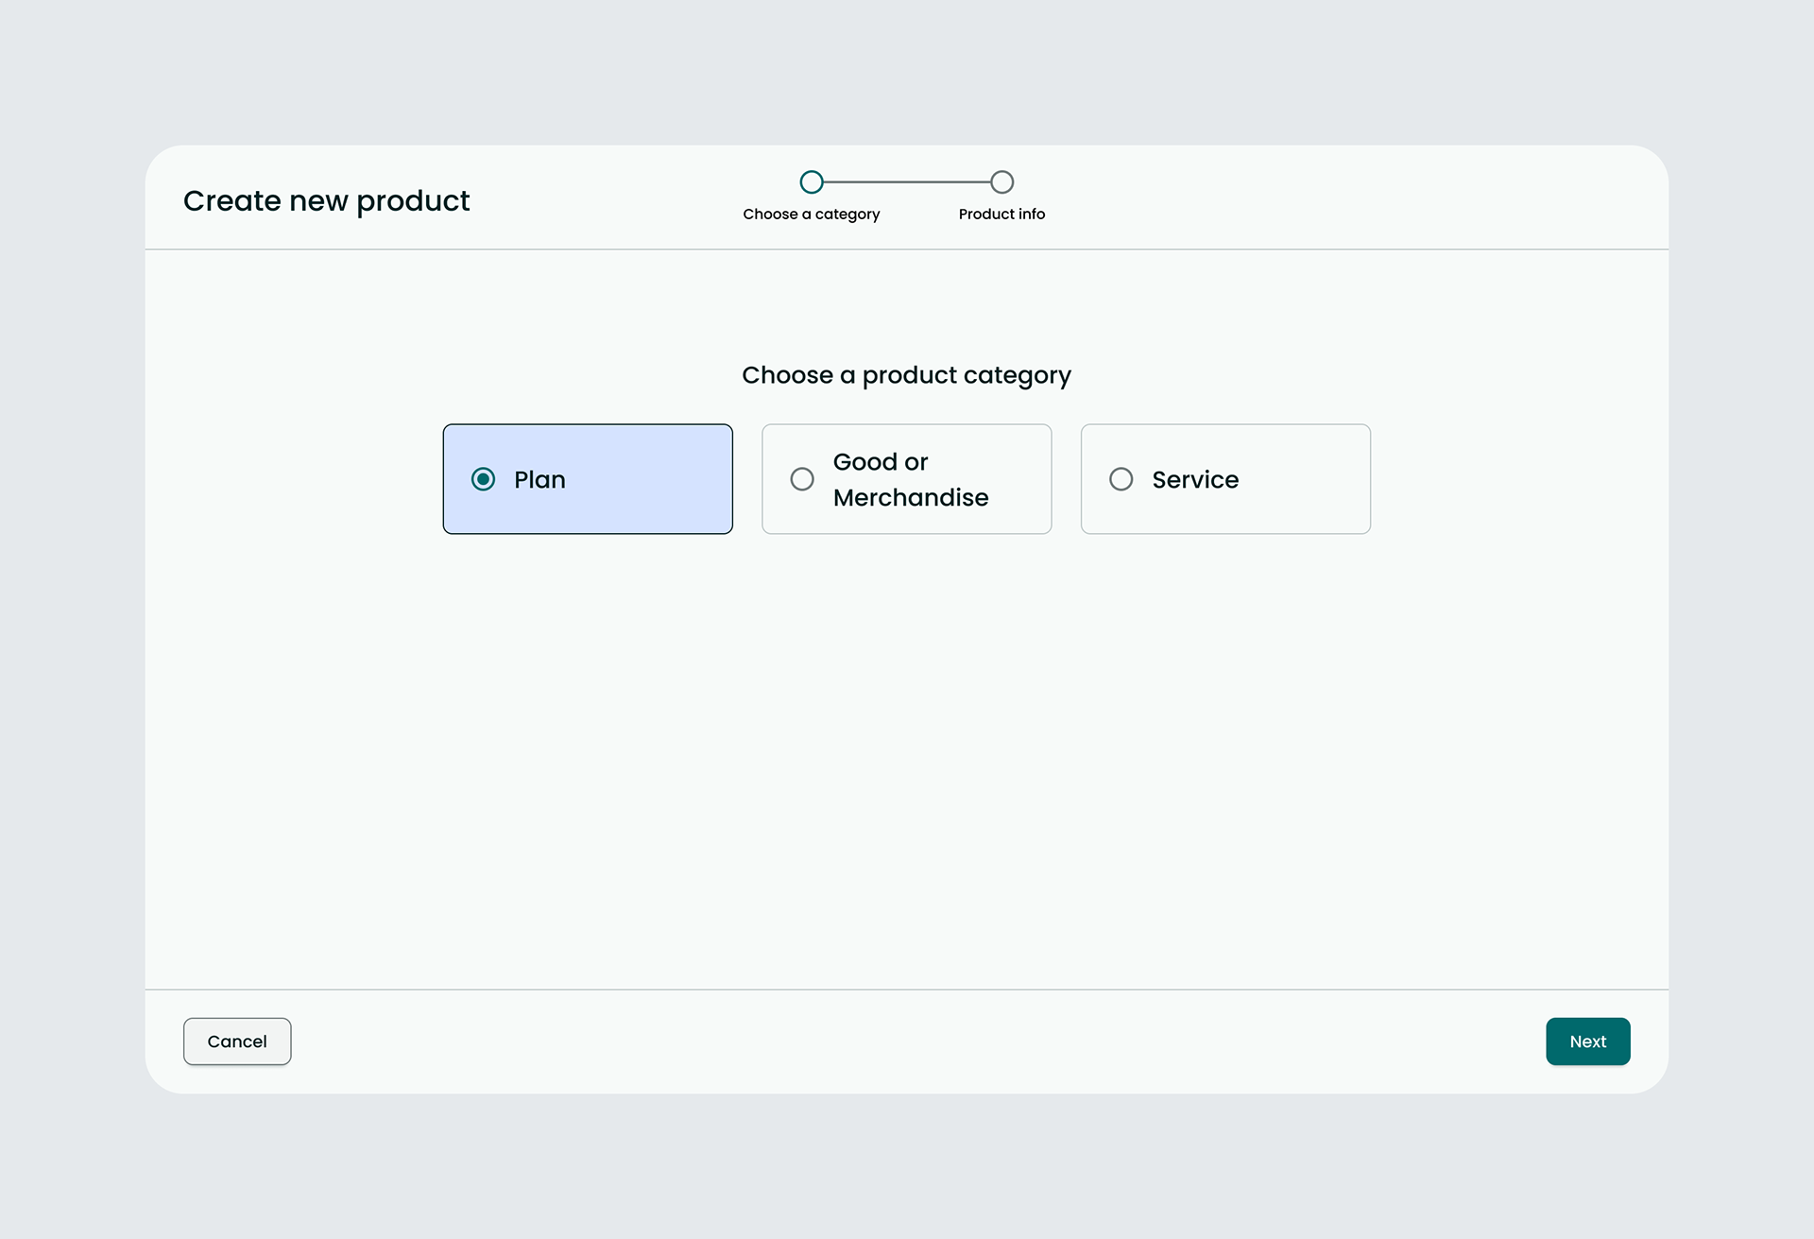
Task: Proceed with the Next button
Action: click(1587, 1041)
